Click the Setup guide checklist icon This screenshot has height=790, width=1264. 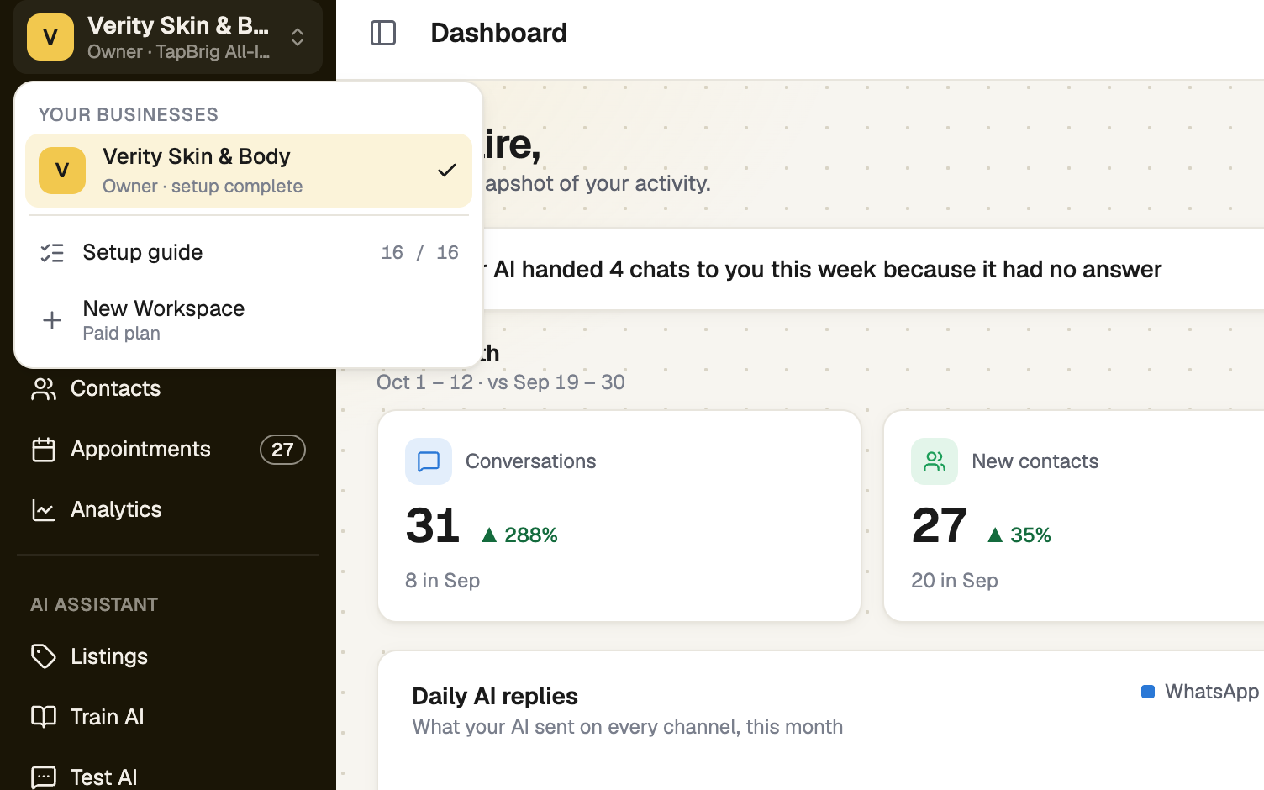52,253
